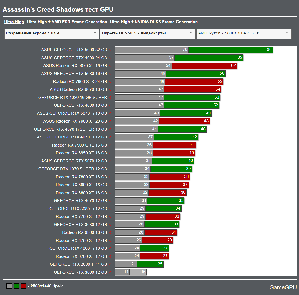Click the Radeon RX 6800 16 GB label
Viewport: 299px width, 295px height.
coord(85,232)
